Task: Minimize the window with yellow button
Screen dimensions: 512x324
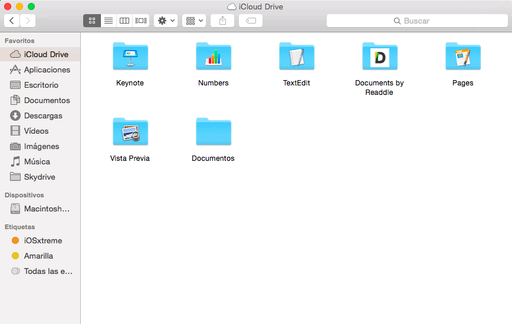Action: click(19, 6)
